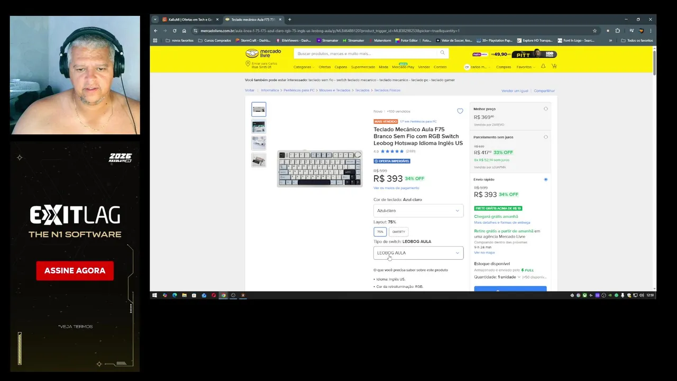The image size is (677, 381).
Task: Select first product thumbnail image
Action: pos(259,110)
